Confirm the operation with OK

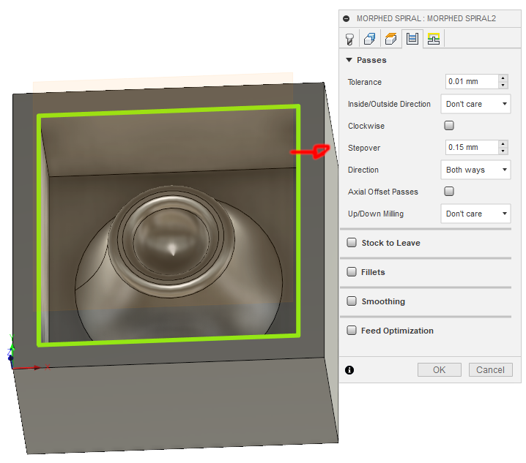(439, 370)
